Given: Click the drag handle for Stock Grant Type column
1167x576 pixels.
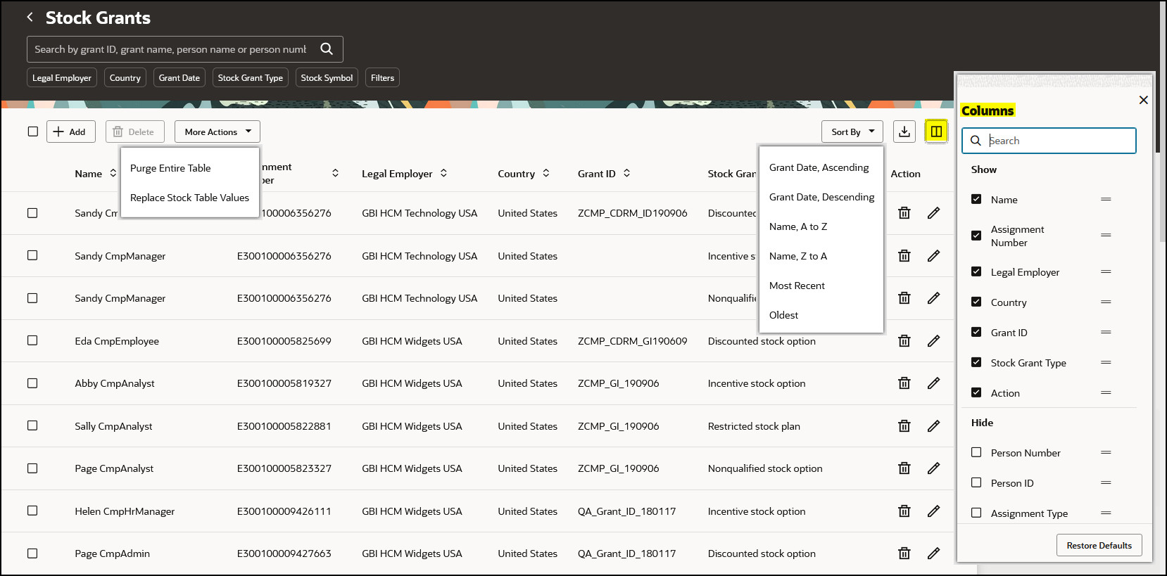Looking at the screenshot, I should [x=1106, y=363].
